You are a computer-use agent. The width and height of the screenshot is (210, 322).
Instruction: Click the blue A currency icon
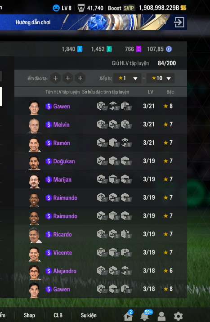tap(80, 49)
